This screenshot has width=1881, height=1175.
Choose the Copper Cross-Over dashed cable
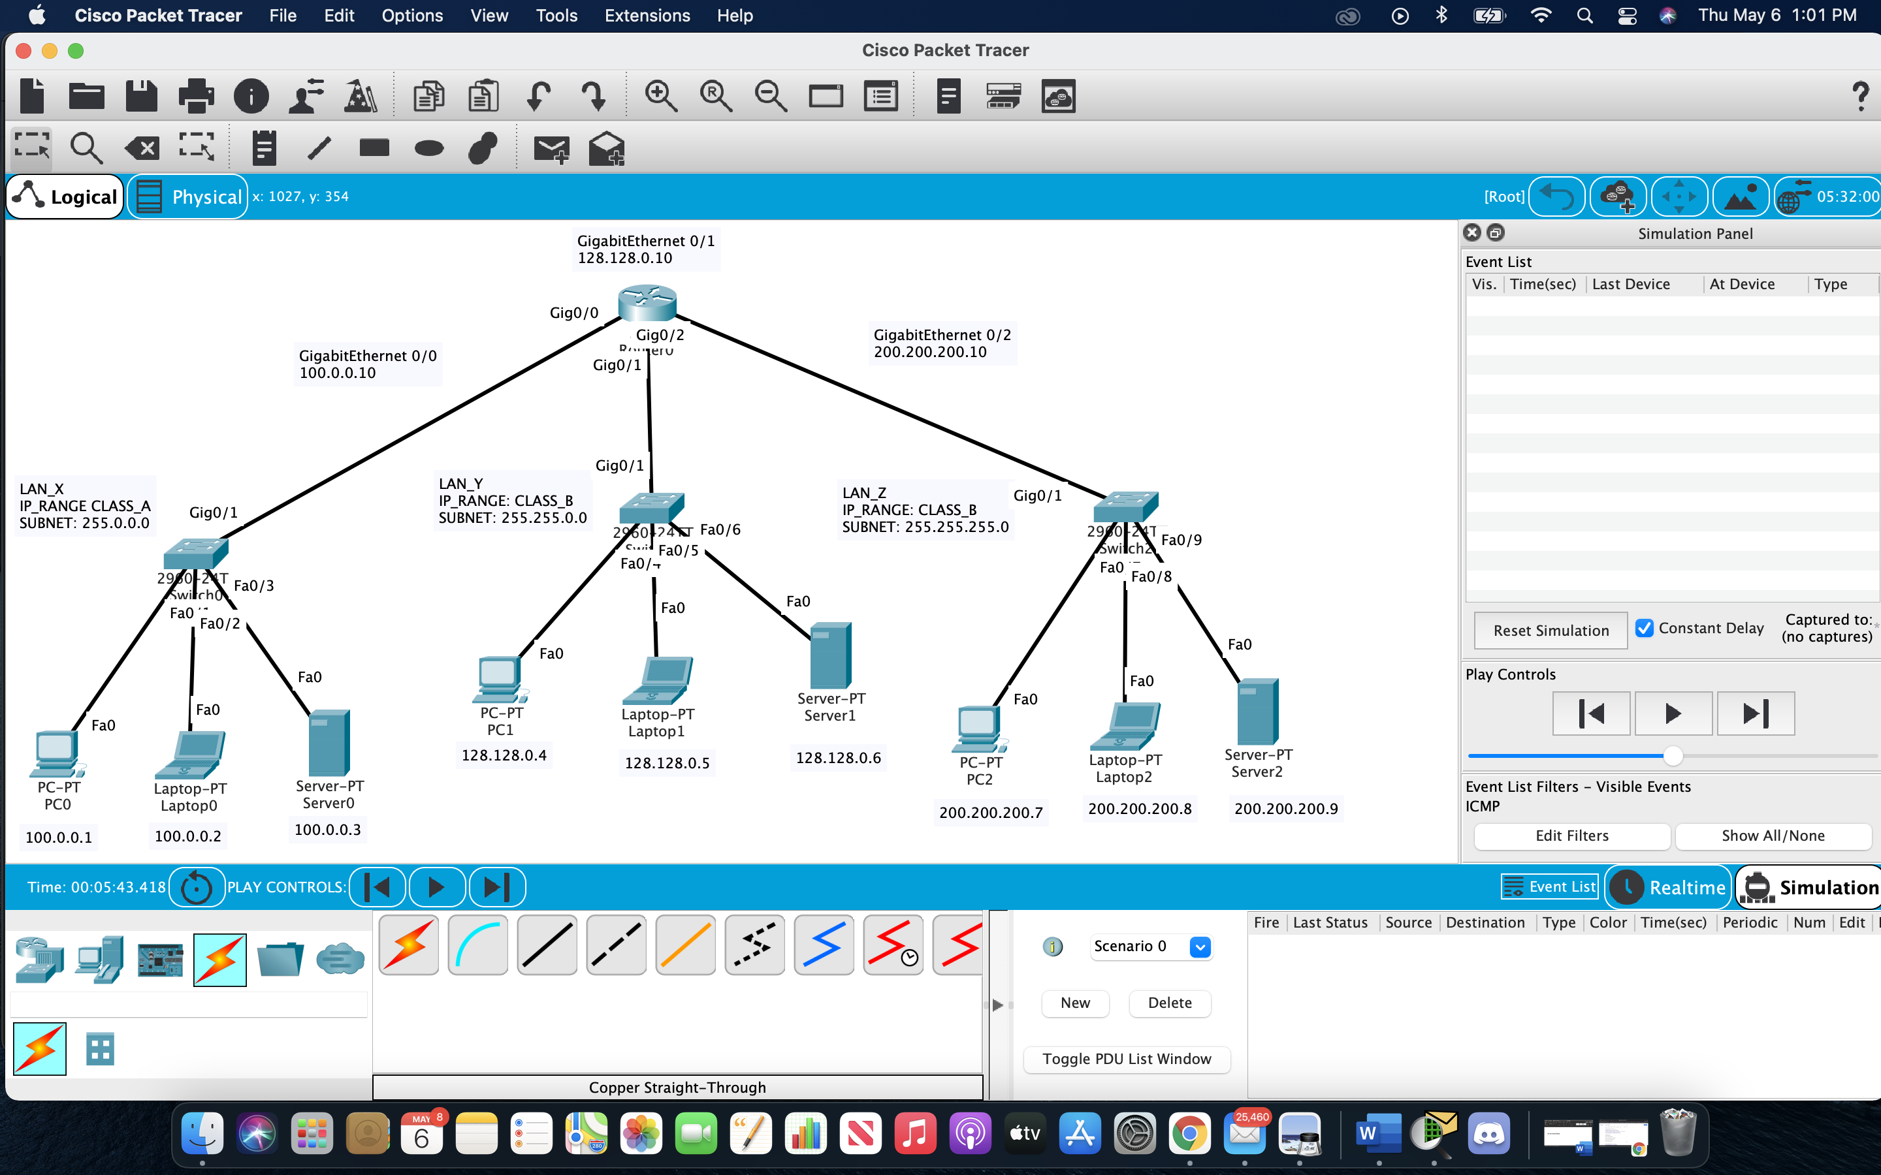click(616, 945)
